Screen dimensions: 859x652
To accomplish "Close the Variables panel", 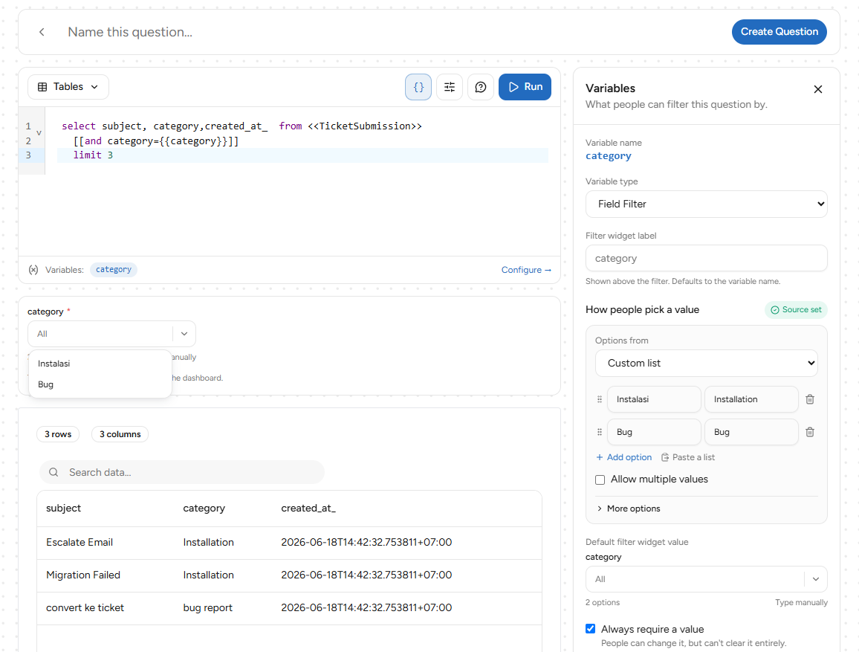I will [x=818, y=89].
